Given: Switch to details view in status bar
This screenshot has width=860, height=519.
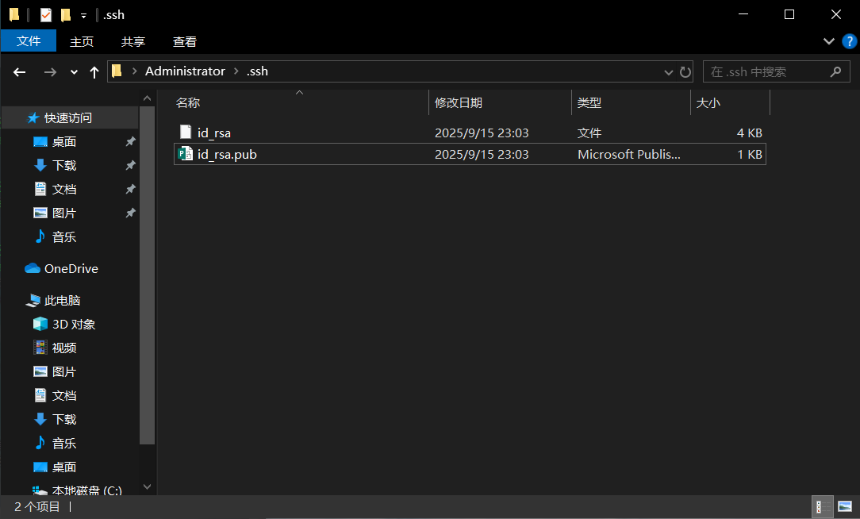Looking at the screenshot, I should [x=822, y=507].
